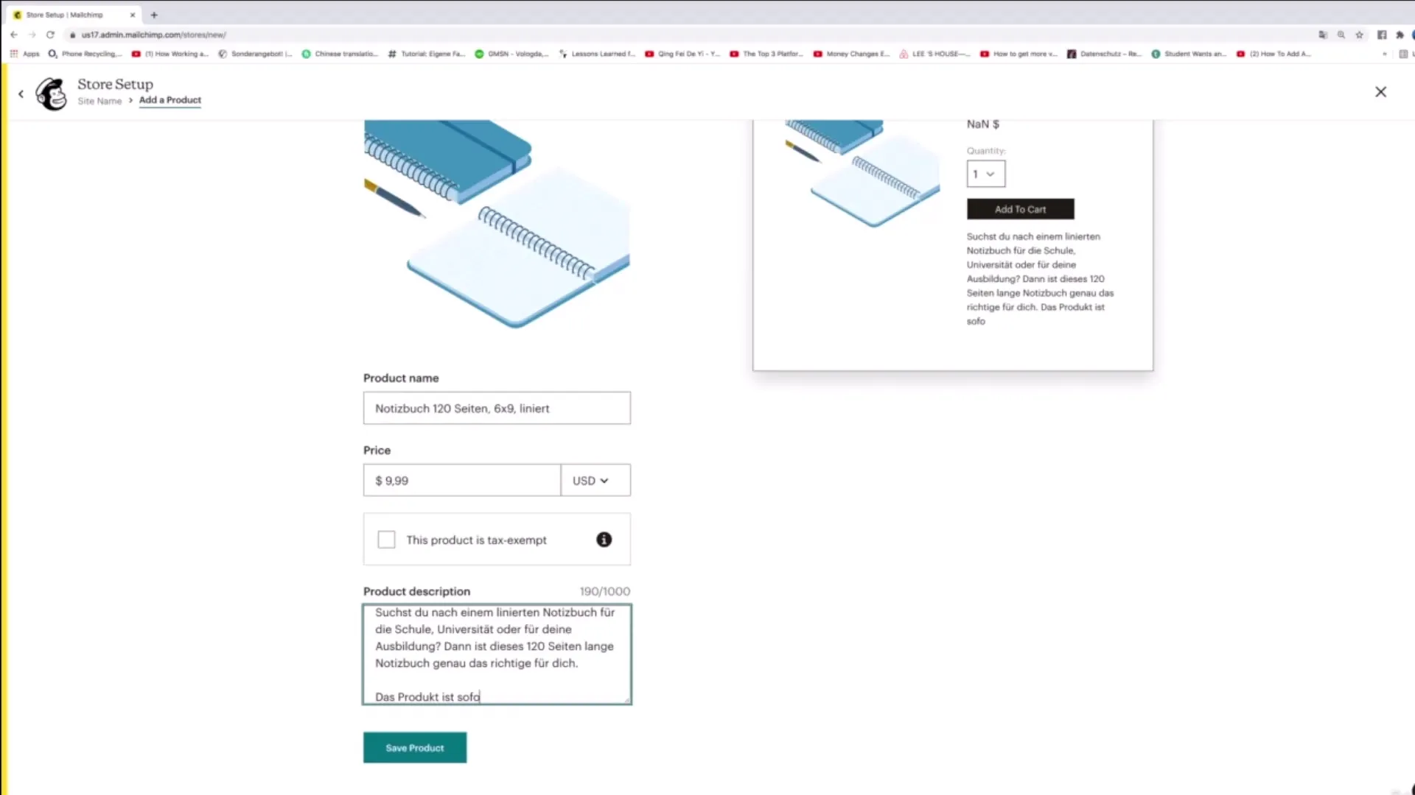Open The Top 3 Platfor... bookmark
The image size is (1415, 795).
pos(766,54)
